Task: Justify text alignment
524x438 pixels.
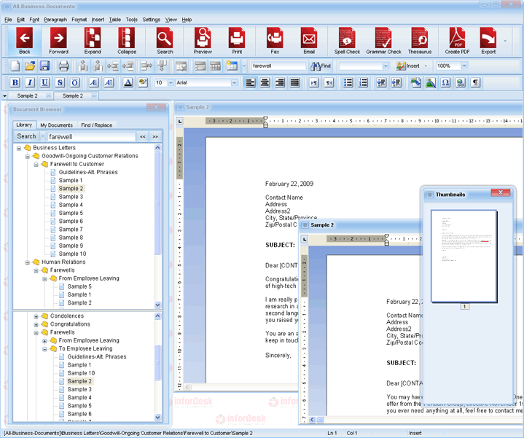Action: click(x=294, y=82)
